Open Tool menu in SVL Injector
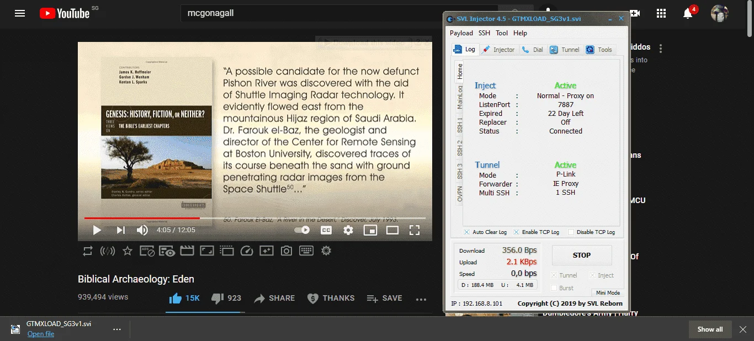The height and width of the screenshot is (341, 754). (x=502, y=33)
